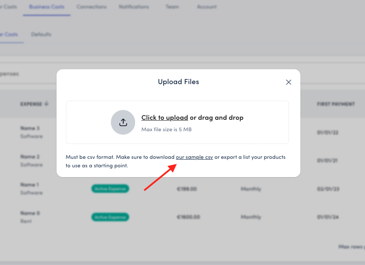
Task: Select the Defaults sub-tab
Action: (x=41, y=34)
